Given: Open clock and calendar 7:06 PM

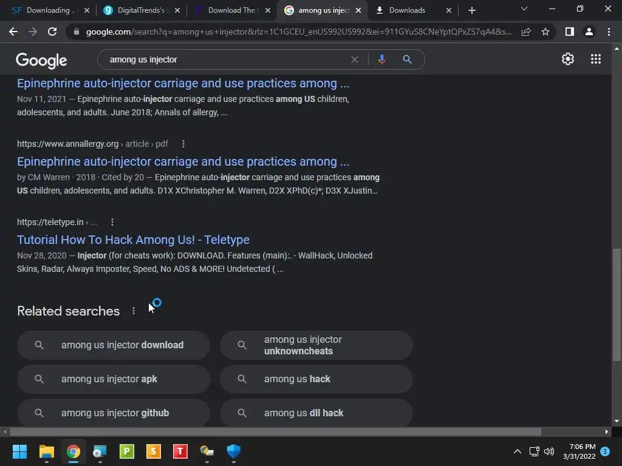Looking at the screenshot, I should (x=579, y=451).
